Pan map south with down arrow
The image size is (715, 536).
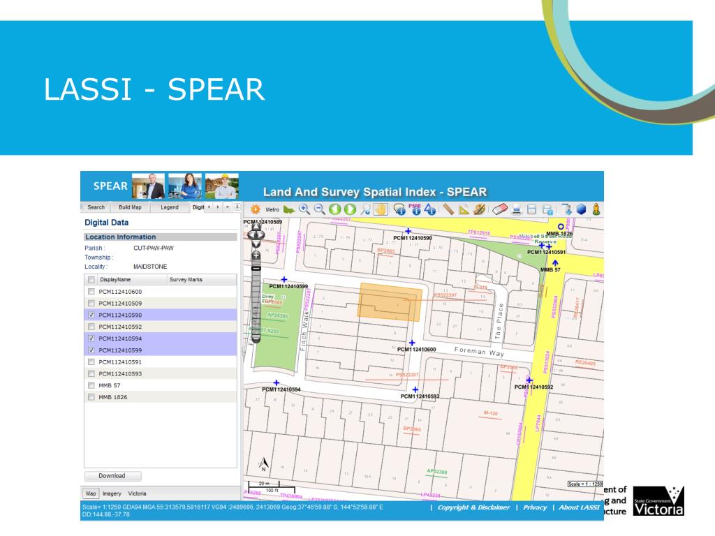[256, 244]
